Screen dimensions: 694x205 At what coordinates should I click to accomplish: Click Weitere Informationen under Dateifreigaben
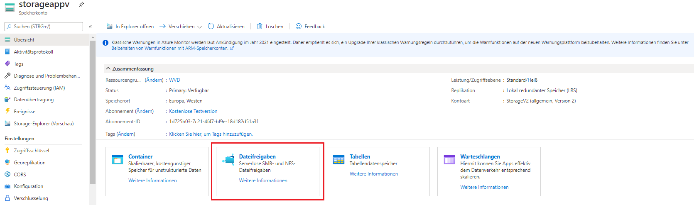click(x=263, y=181)
